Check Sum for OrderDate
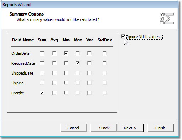Viewport: 182px width, 140px height. click(42, 53)
